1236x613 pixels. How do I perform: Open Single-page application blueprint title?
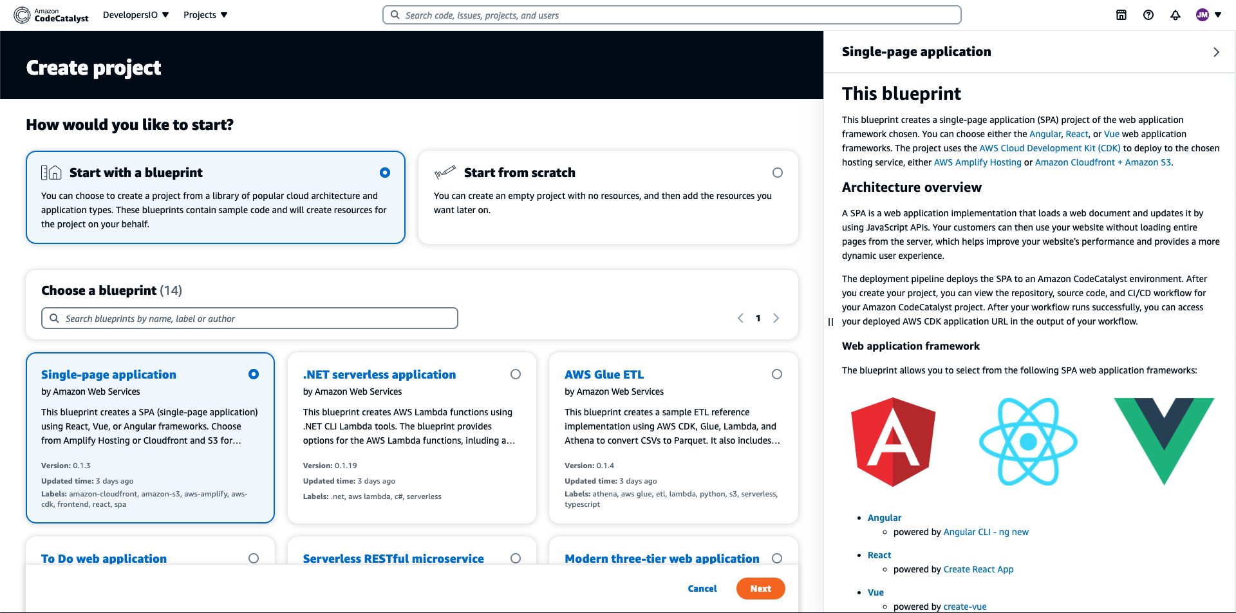pyautogui.click(x=109, y=375)
